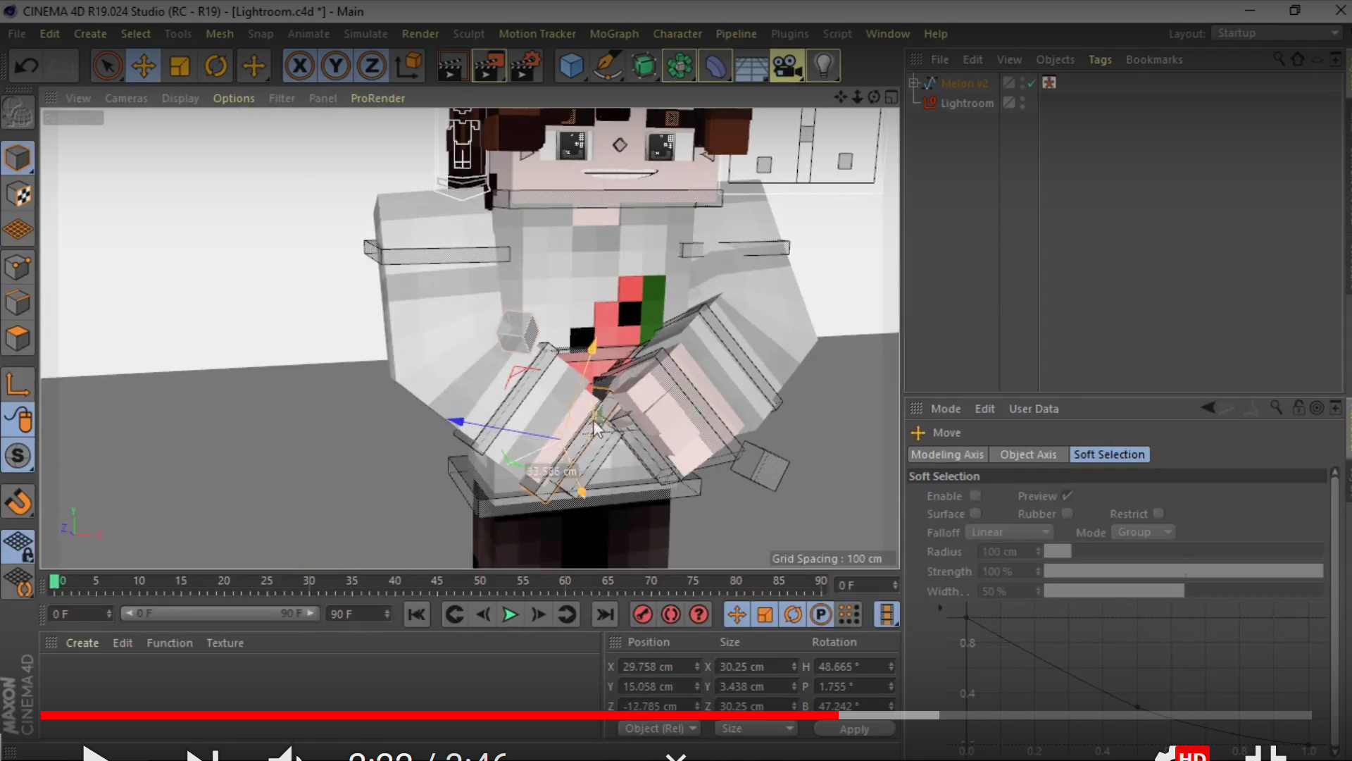Activate the Move tool in toolbar
The height and width of the screenshot is (761, 1352).
tap(144, 66)
